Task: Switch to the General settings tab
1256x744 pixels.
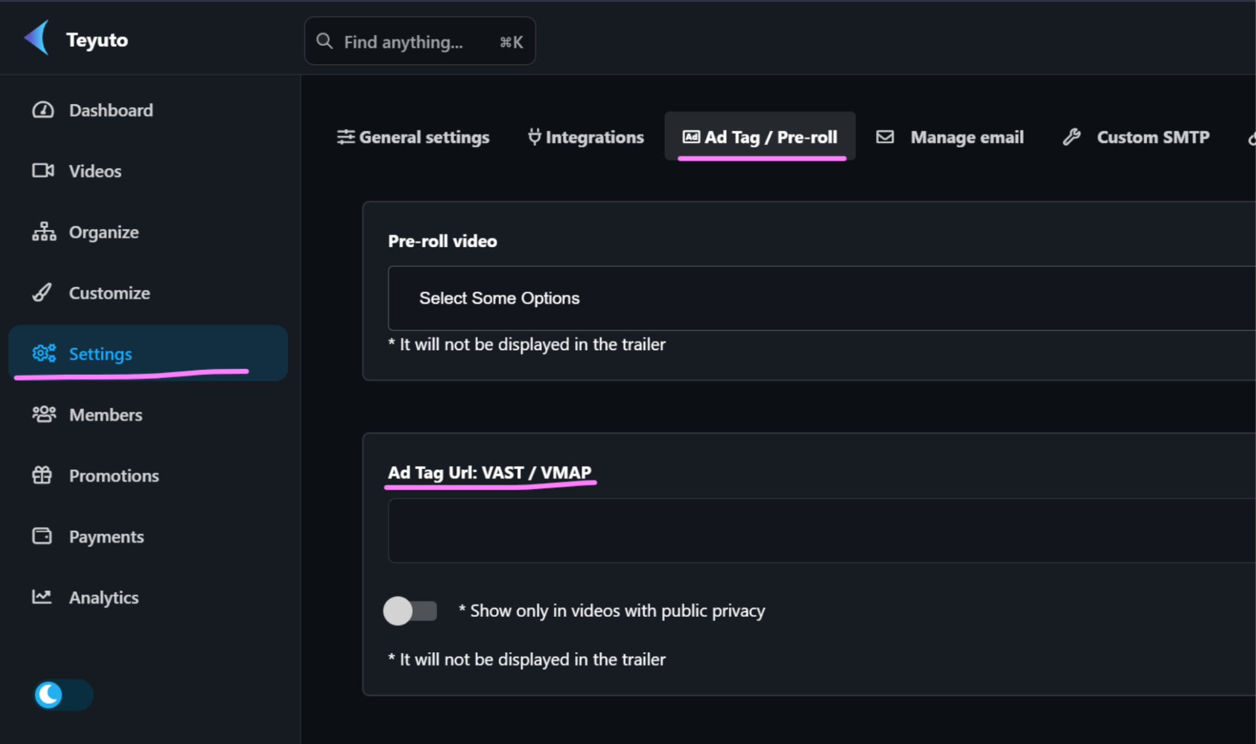Action: [x=413, y=137]
